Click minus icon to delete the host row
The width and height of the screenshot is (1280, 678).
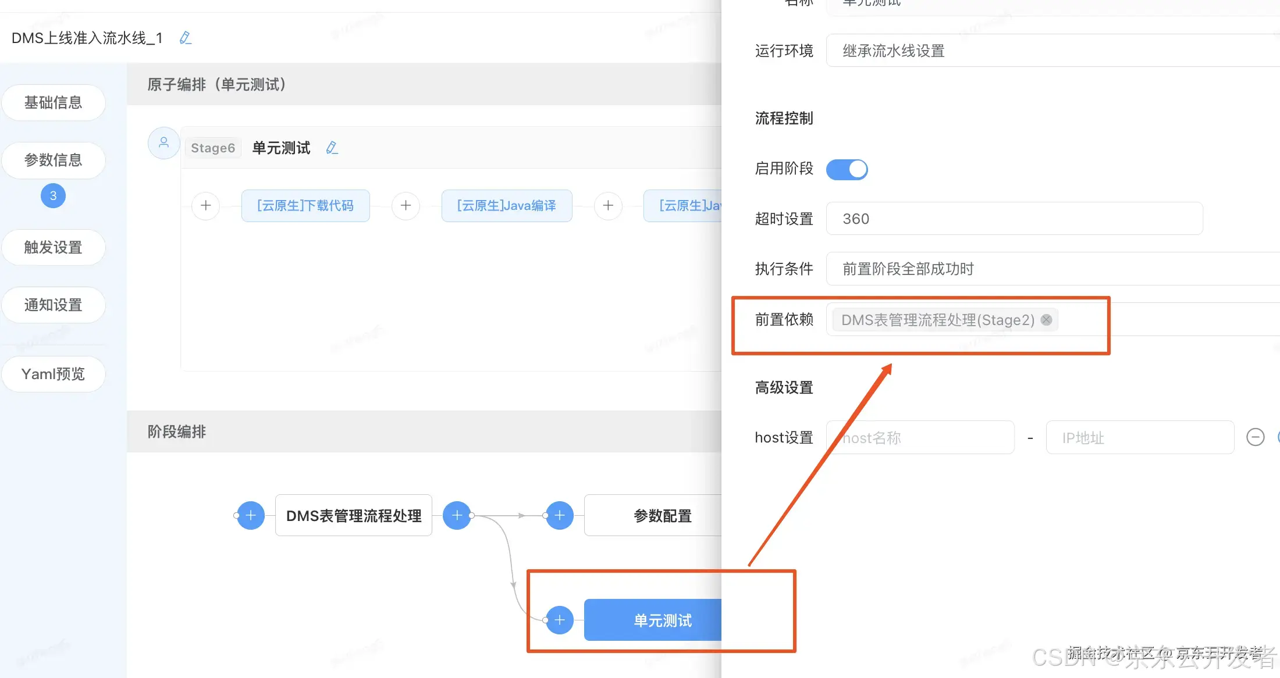[1255, 437]
